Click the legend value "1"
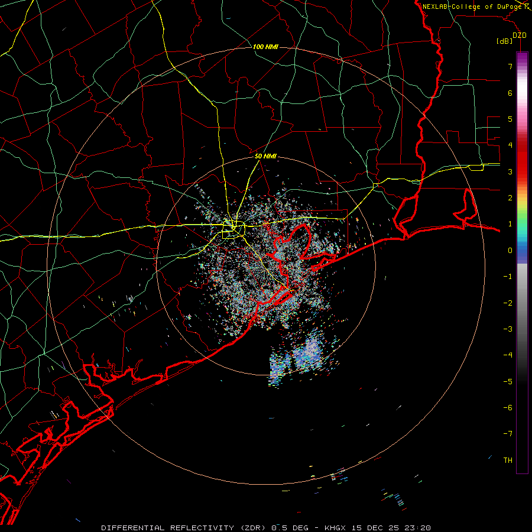The width and height of the screenshot is (532, 532). tap(510, 224)
